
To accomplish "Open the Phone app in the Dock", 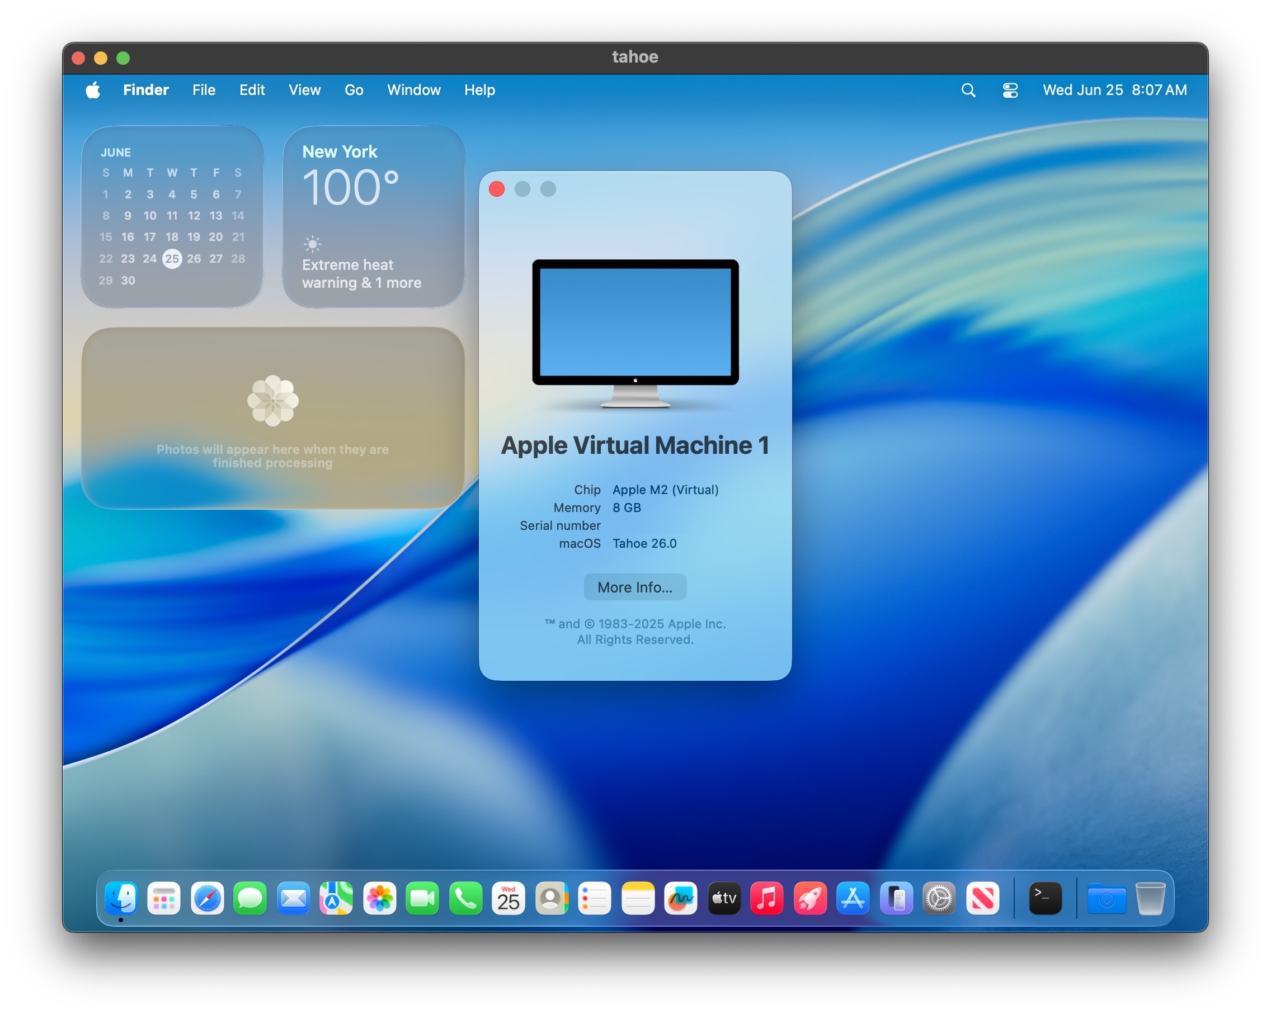I will coord(466,898).
